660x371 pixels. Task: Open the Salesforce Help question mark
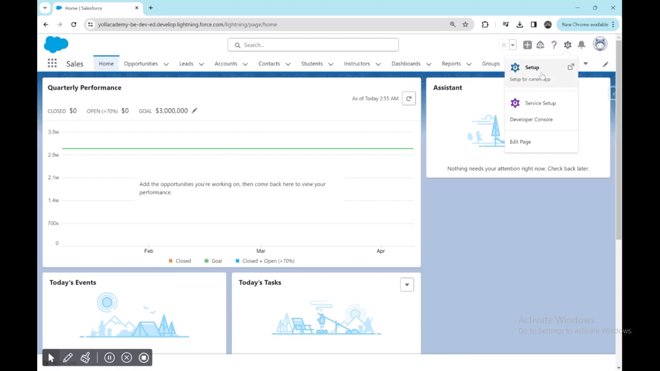pyautogui.click(x=554, y=45)
